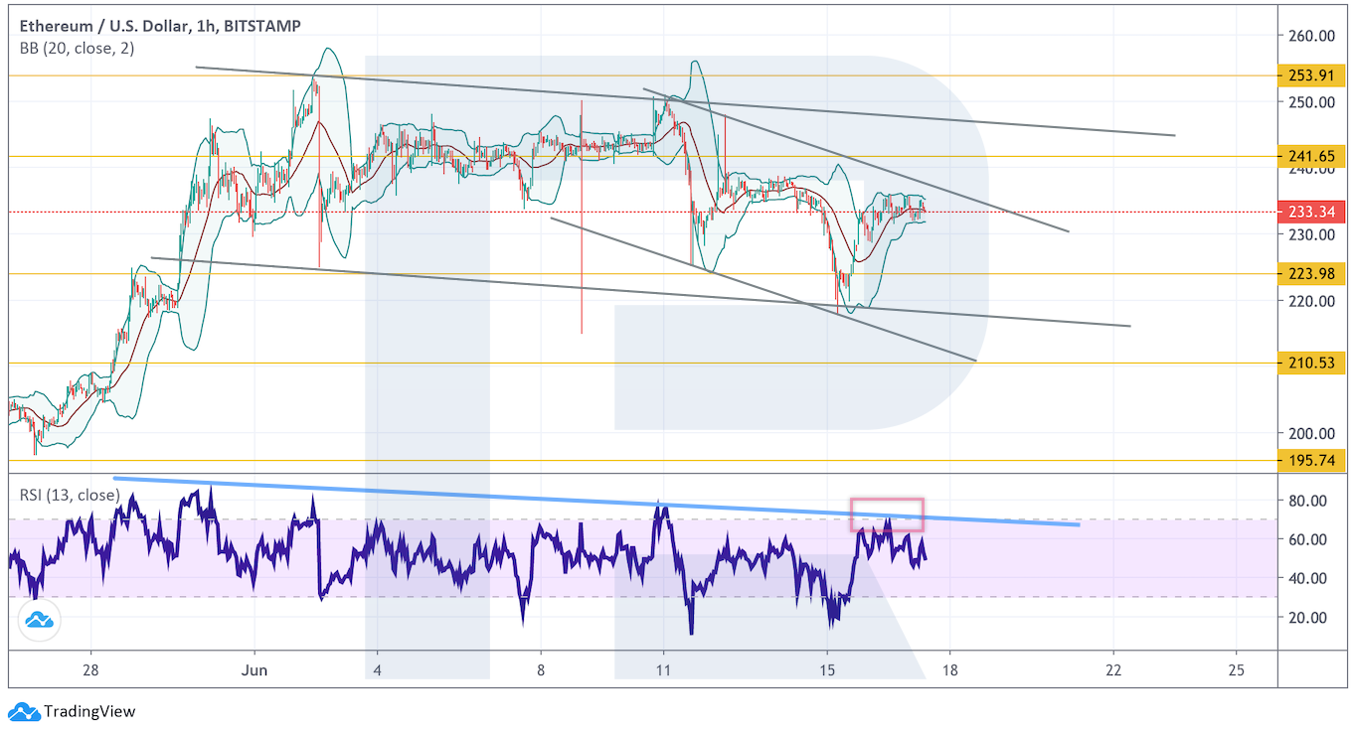Select the 15 date on time axis
1356x735 pixels.
click(x=826, y=669)
